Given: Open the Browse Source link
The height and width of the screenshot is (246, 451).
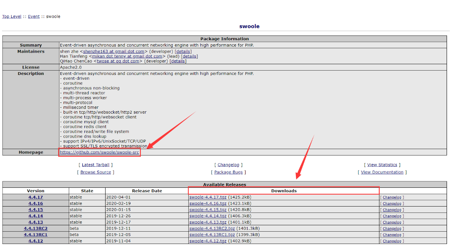Looking at the screenshot, I should [x=96, y=172].
